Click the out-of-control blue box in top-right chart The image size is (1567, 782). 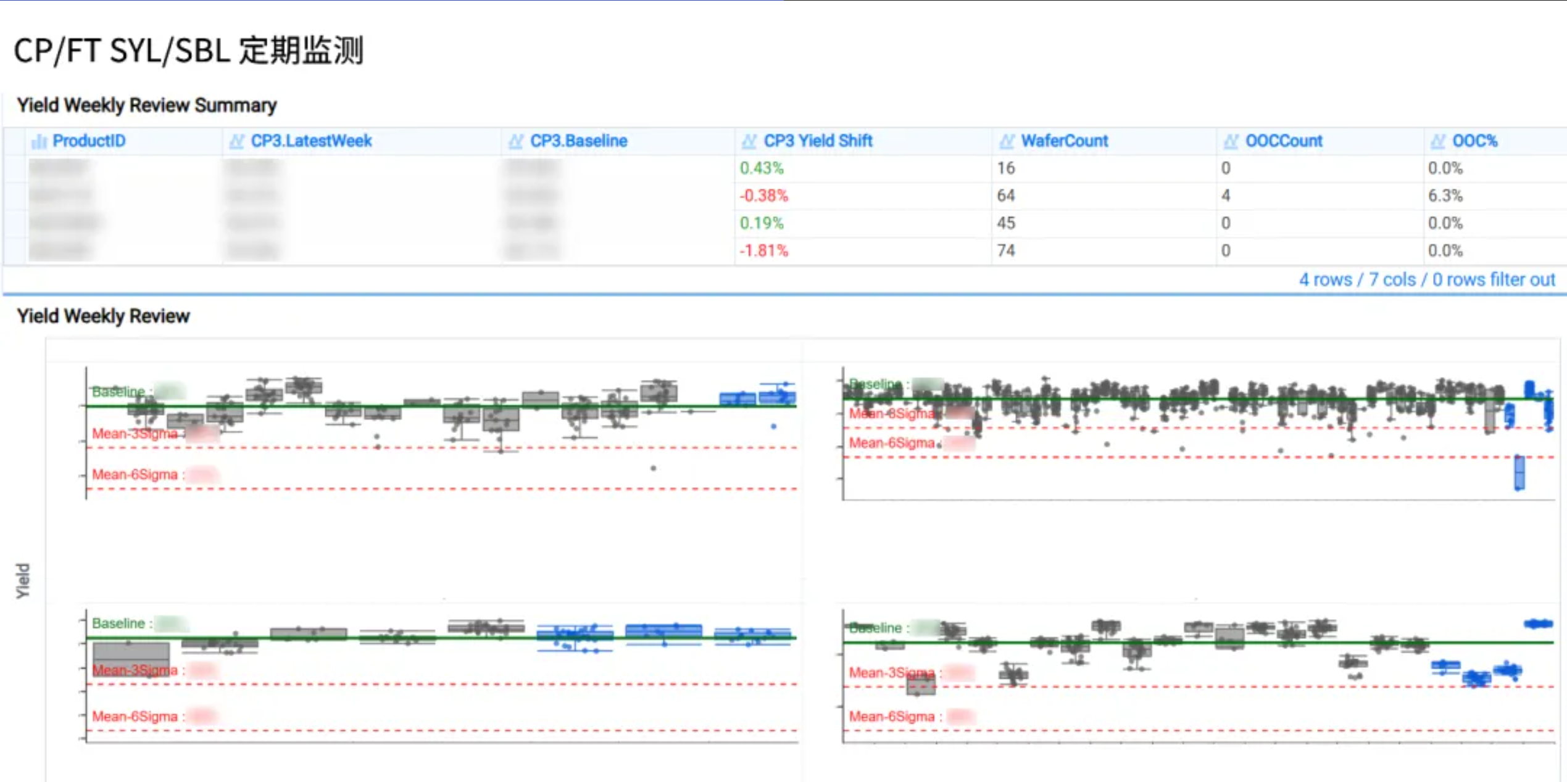pos(1519,472)
